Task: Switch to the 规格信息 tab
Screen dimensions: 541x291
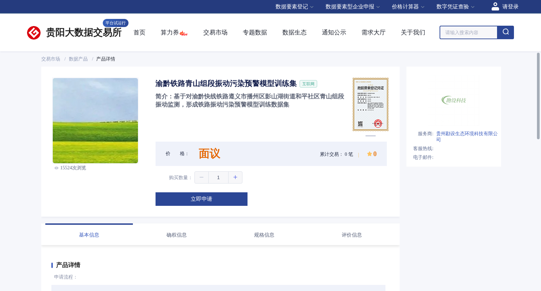Action: (x=264, y=235)
